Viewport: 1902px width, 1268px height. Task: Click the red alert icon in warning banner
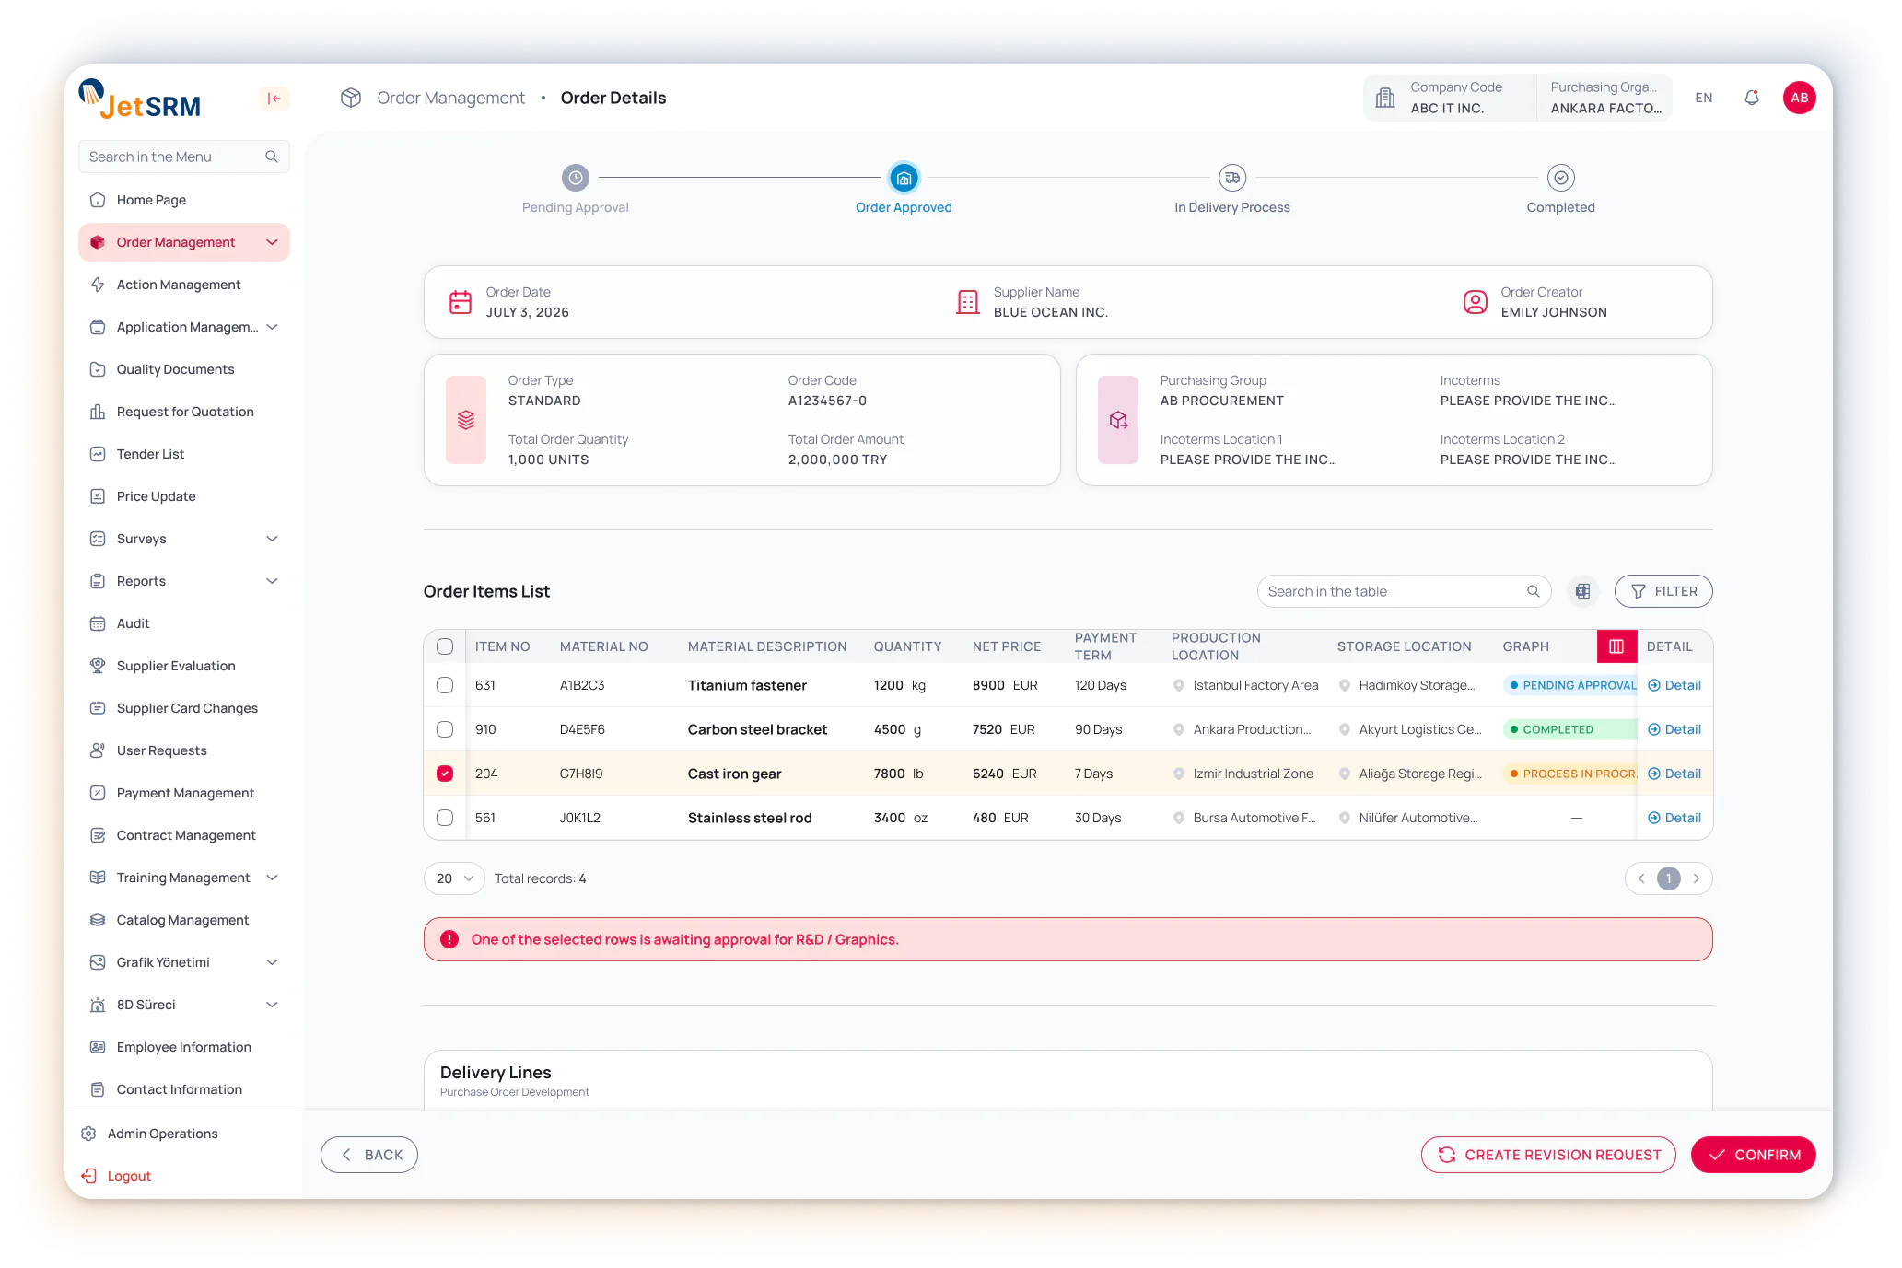[449, 939]
